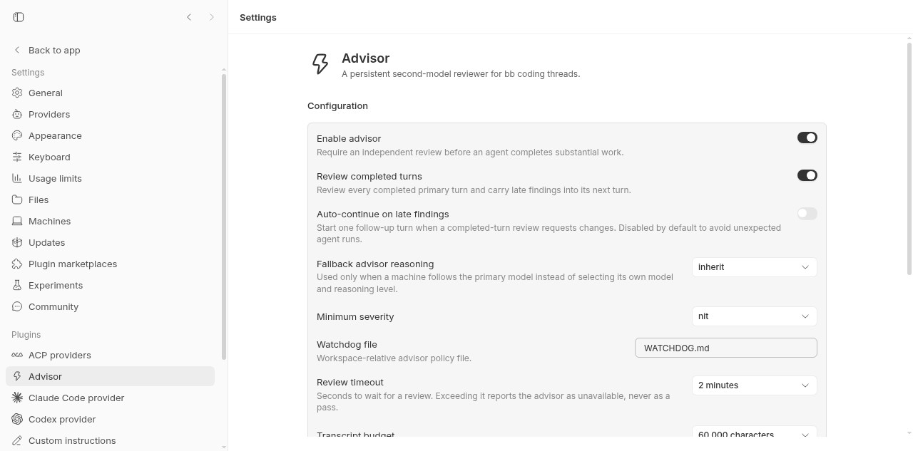The height and width of the screenshot is (451, 913).
Task: Click the Advisor lightning bolt sidebar icon
Action: coord(17,376)
